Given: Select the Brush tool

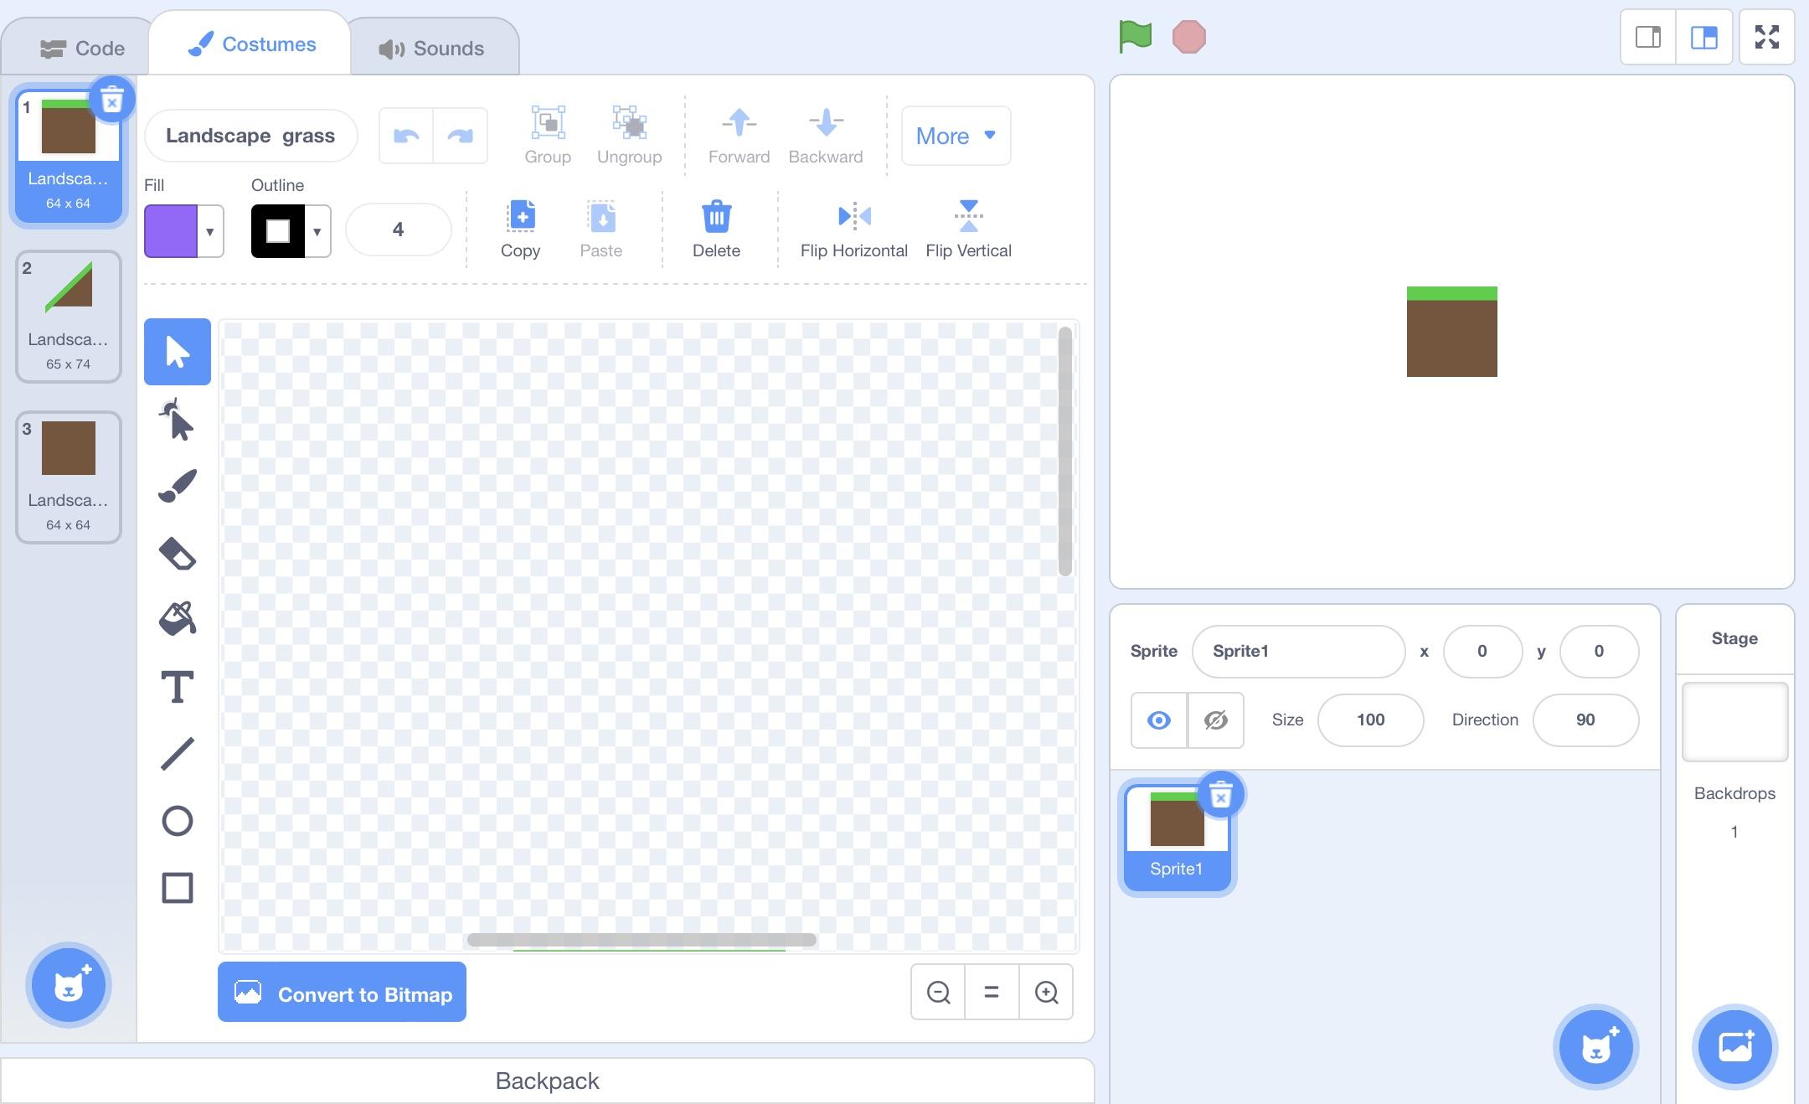Looking at the screenshot, I should pos(177,487).
